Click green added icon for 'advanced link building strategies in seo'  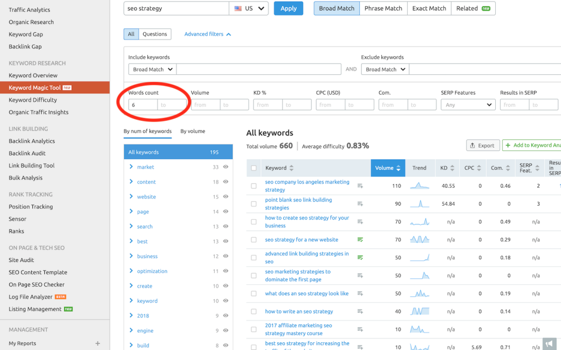click(x=360, y=258)
